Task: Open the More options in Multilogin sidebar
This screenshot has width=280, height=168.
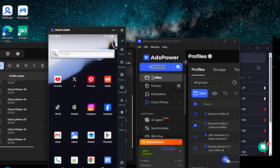Action: coord(122,127)
